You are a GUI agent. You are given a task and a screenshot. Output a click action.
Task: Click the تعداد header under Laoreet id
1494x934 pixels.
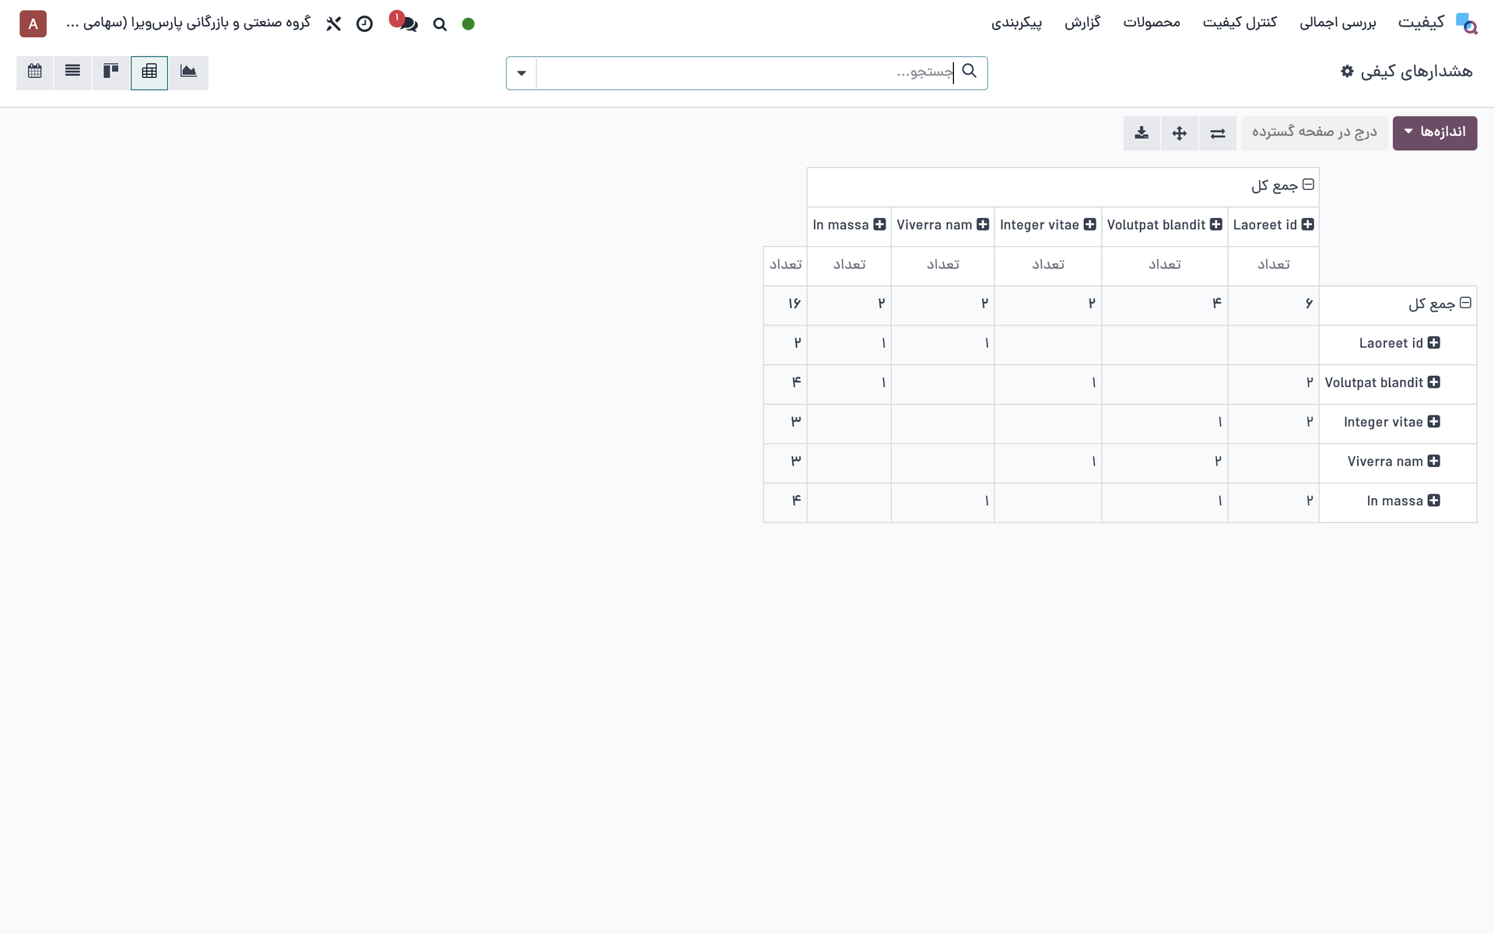(1273, 265)
